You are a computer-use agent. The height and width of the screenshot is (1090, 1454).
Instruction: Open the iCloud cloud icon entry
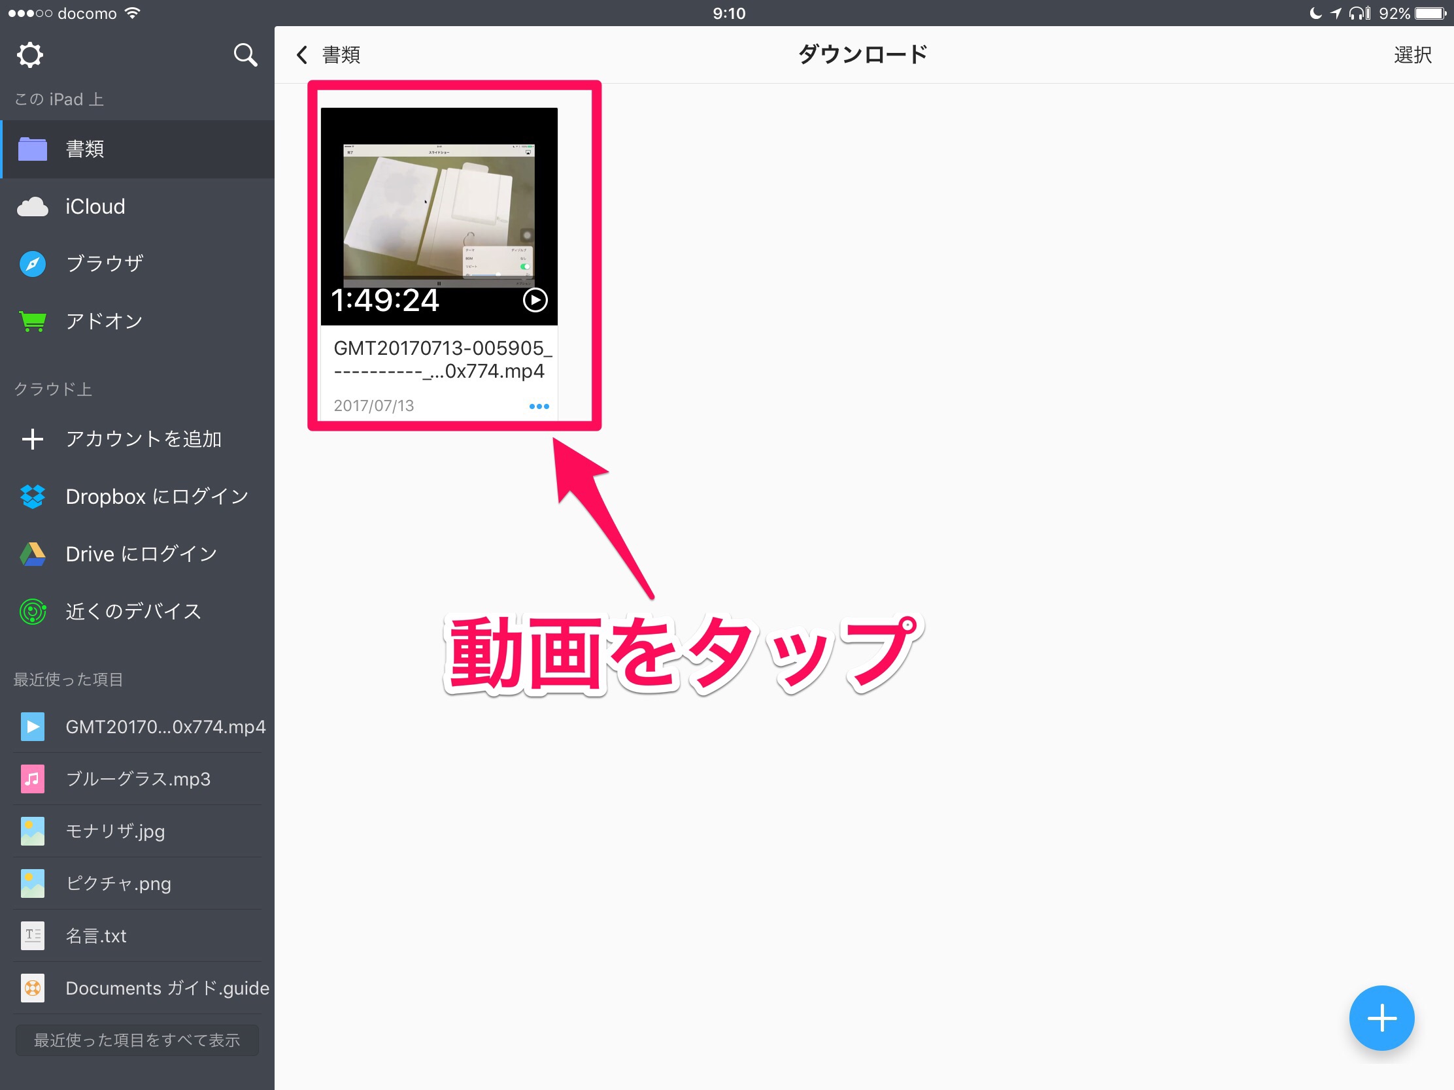tap(32, 207)
